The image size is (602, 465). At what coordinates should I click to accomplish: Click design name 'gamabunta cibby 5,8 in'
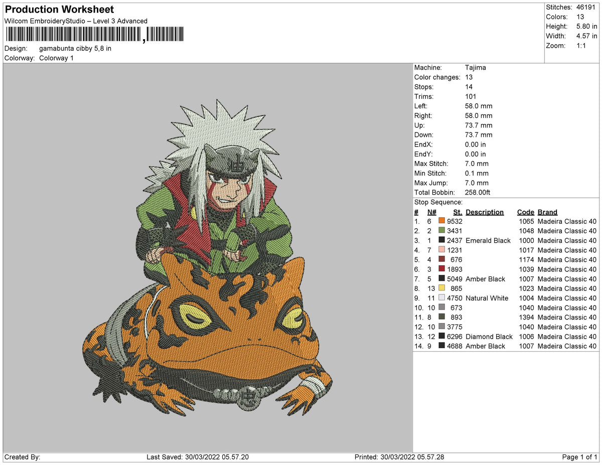coord(75,49)
